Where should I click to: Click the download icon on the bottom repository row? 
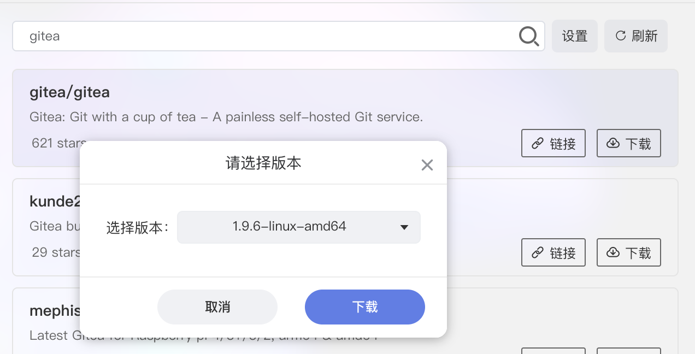628,352
